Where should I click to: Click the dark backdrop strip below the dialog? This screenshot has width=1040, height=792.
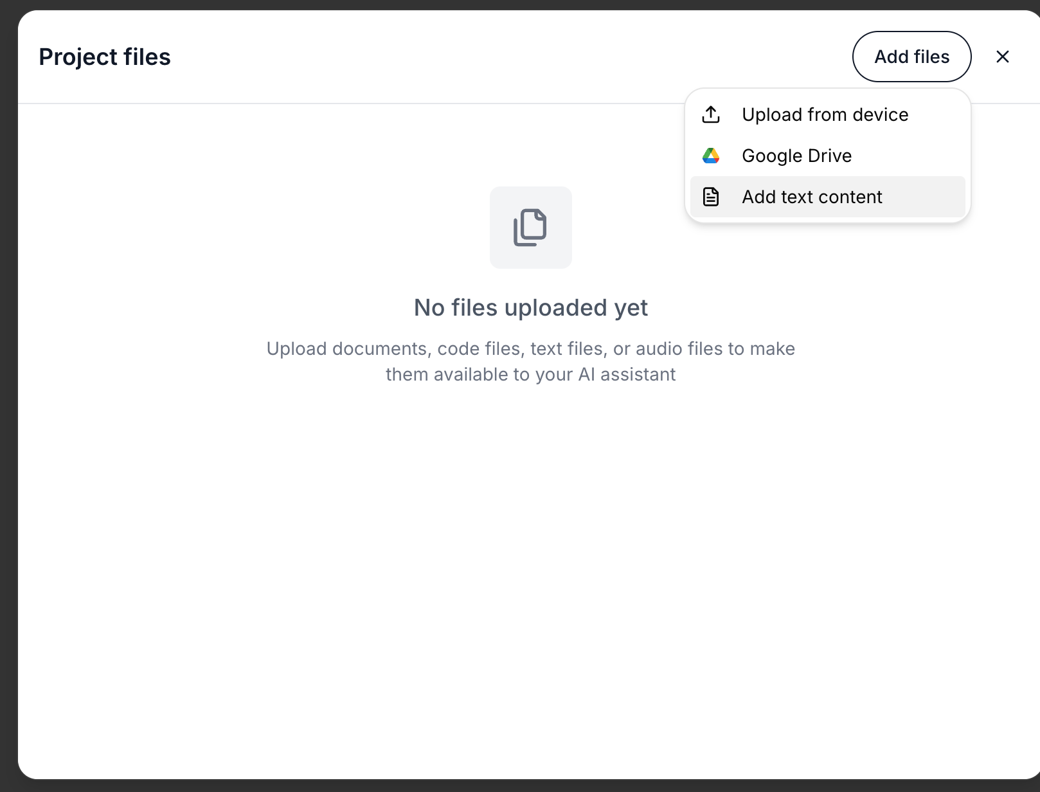point(514,786)
